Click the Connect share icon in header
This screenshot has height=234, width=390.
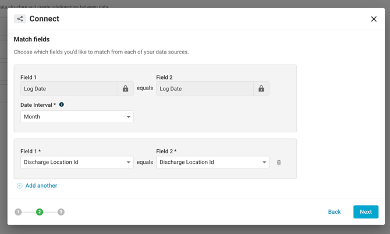[x=20, y=19]
